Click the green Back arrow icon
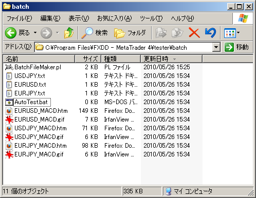 point(11,33)
